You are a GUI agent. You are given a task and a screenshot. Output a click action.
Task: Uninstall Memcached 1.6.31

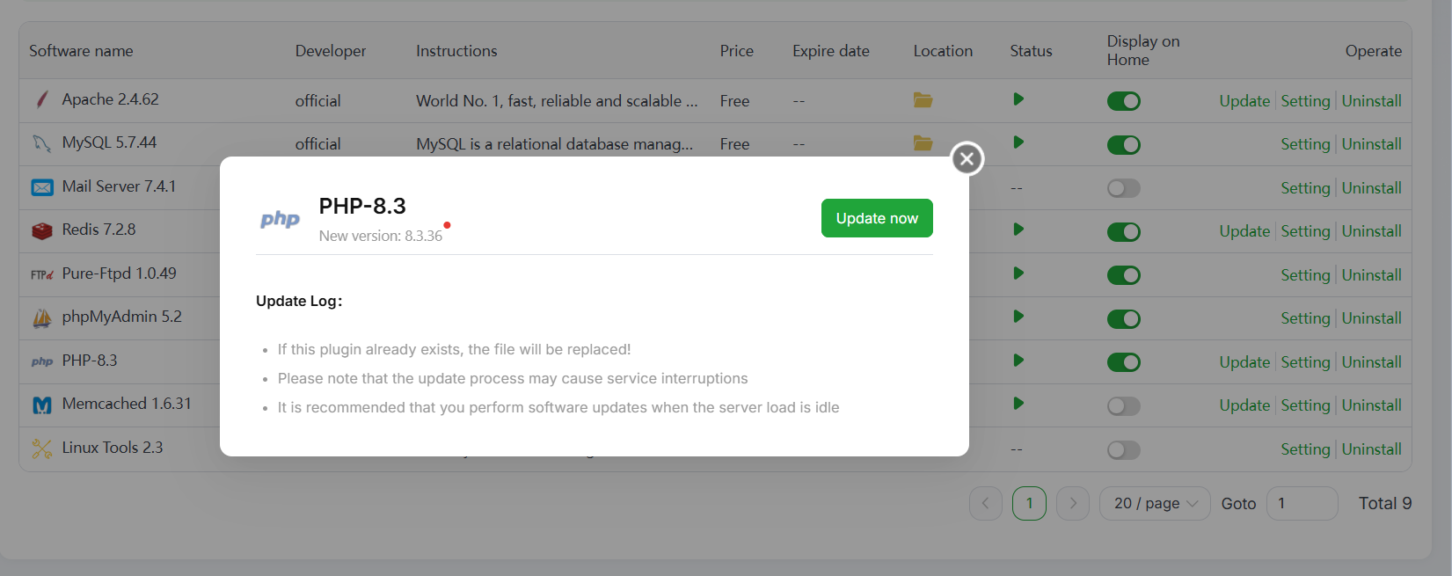(1371, 405)
